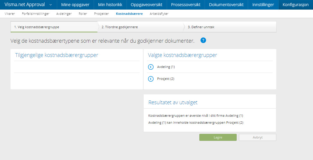Click the Visma.net Approval title
This screenshot has width=313, height=160.
pos(25,5)
